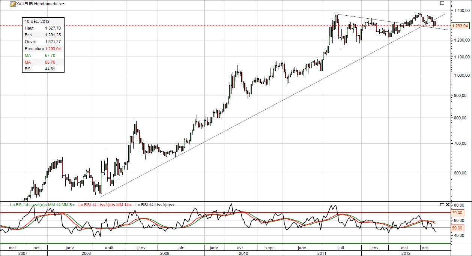Open the red RSI Lissé MM 14 dropdown
Image resolution: width=472 pixels, height=256 pixels.
tap(130, 205)
